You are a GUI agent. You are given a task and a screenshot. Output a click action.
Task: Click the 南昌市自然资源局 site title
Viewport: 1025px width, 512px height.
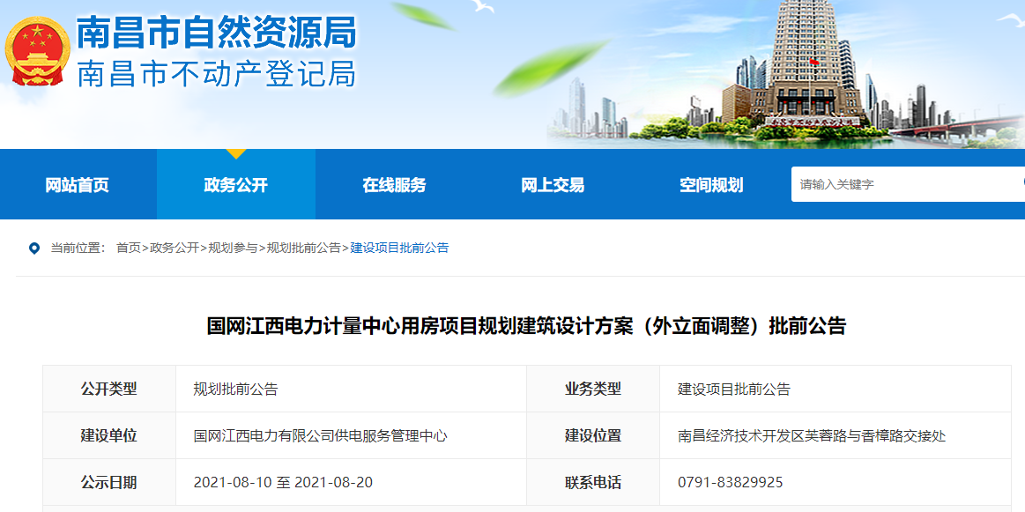click(216, 33)
